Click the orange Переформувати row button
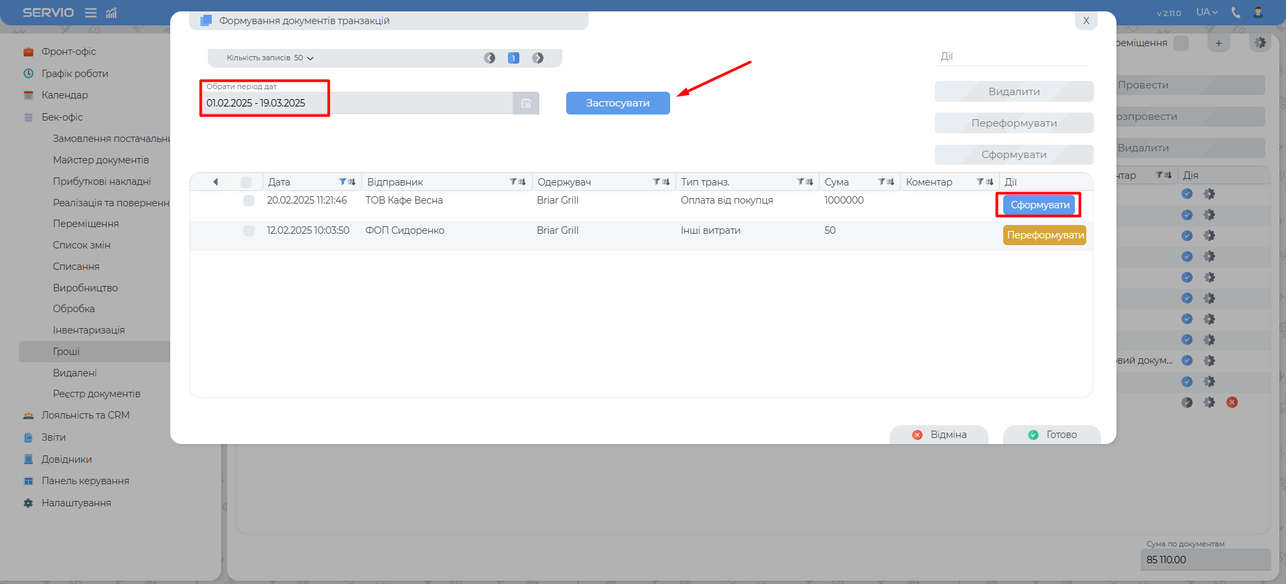1286x584 pixels. coord(1044,235)
